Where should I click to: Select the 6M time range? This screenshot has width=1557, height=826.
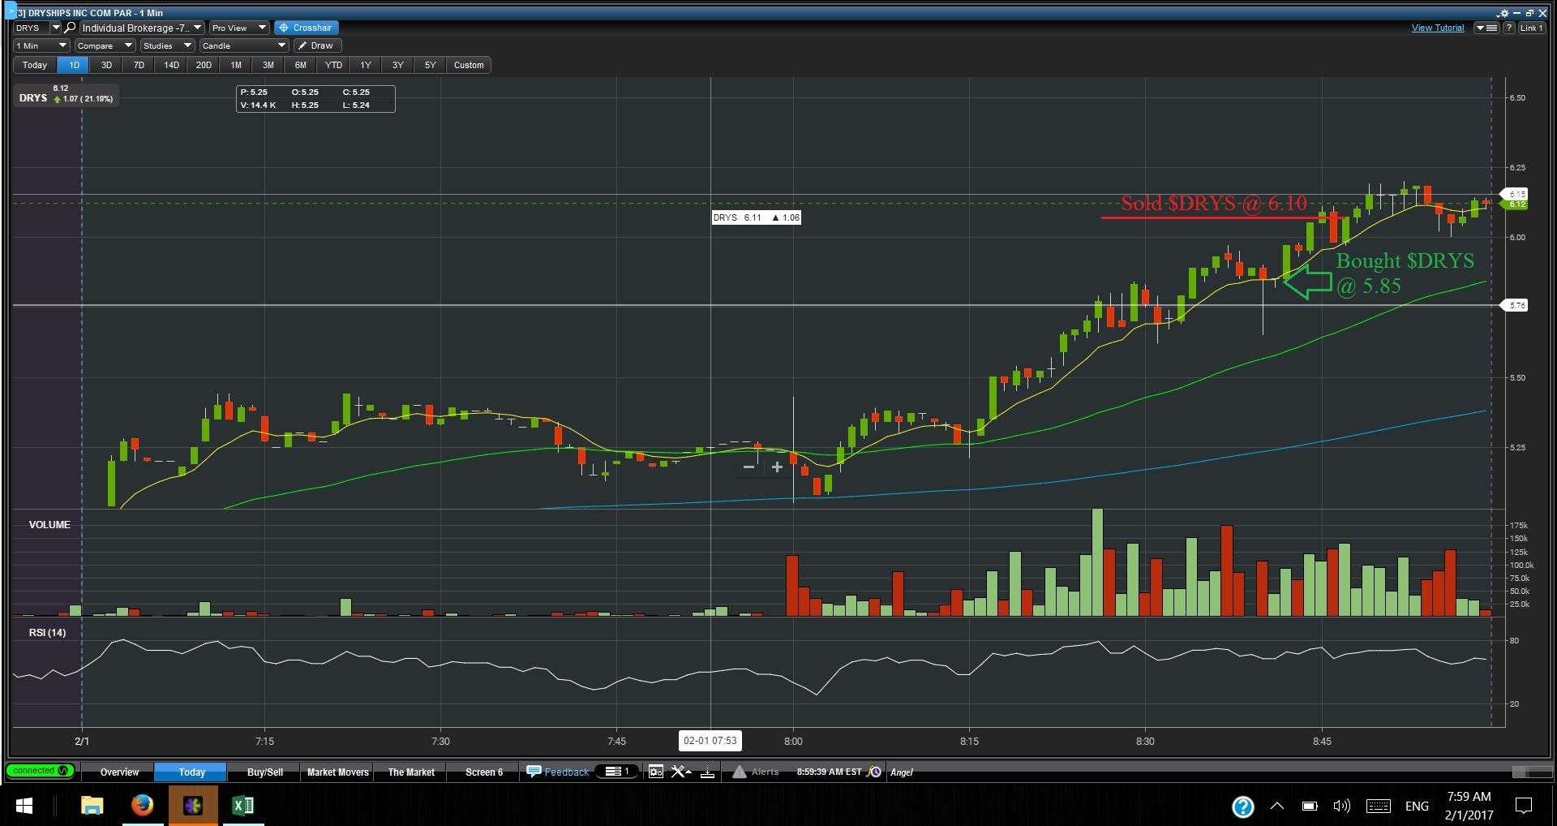coord(301,65)
